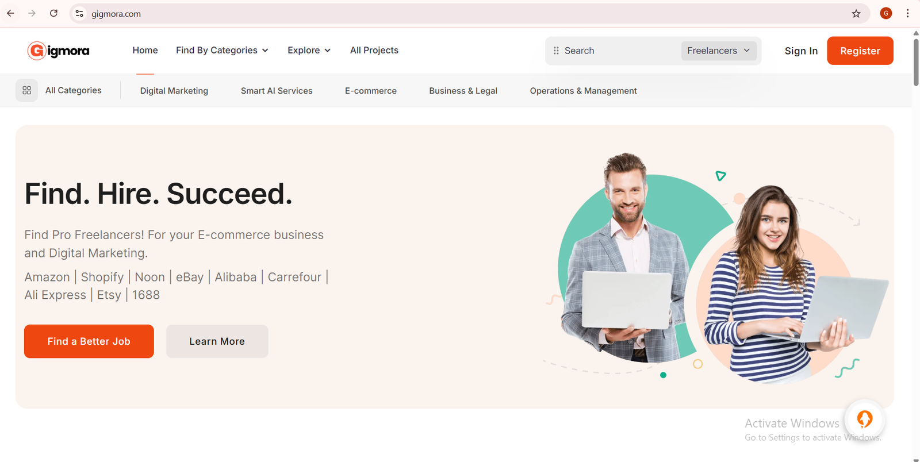This screenshot has width=920, height=462.
Task: Reload the page with the refresh icon
Action: 53,13
